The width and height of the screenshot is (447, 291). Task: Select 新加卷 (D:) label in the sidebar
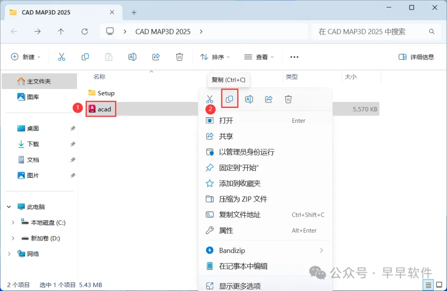[x=46, y=238]
